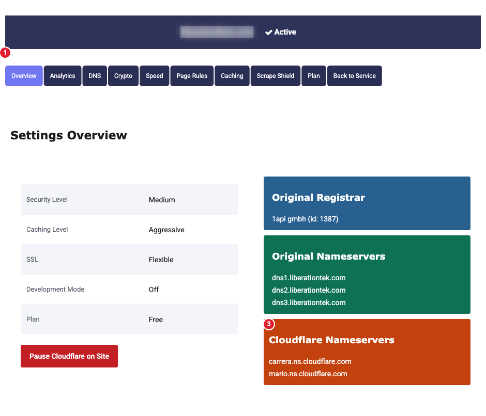486x416 pixels.
Task: Open the Page Rules tab
Action: pyautogui.click(x=192, y=76)
